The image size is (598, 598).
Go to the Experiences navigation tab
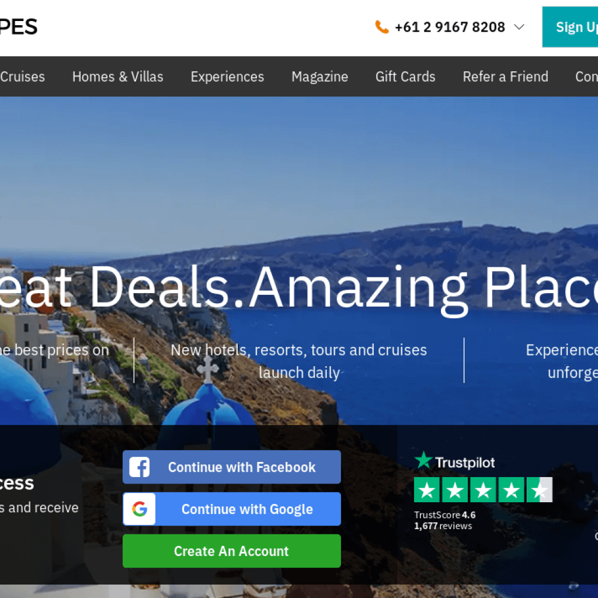tap(227, 77)
